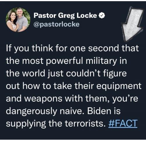Viewport: 146px width, 141px height.
Task: Click the word 'military' in the tweet
Action: click(101, 61)
